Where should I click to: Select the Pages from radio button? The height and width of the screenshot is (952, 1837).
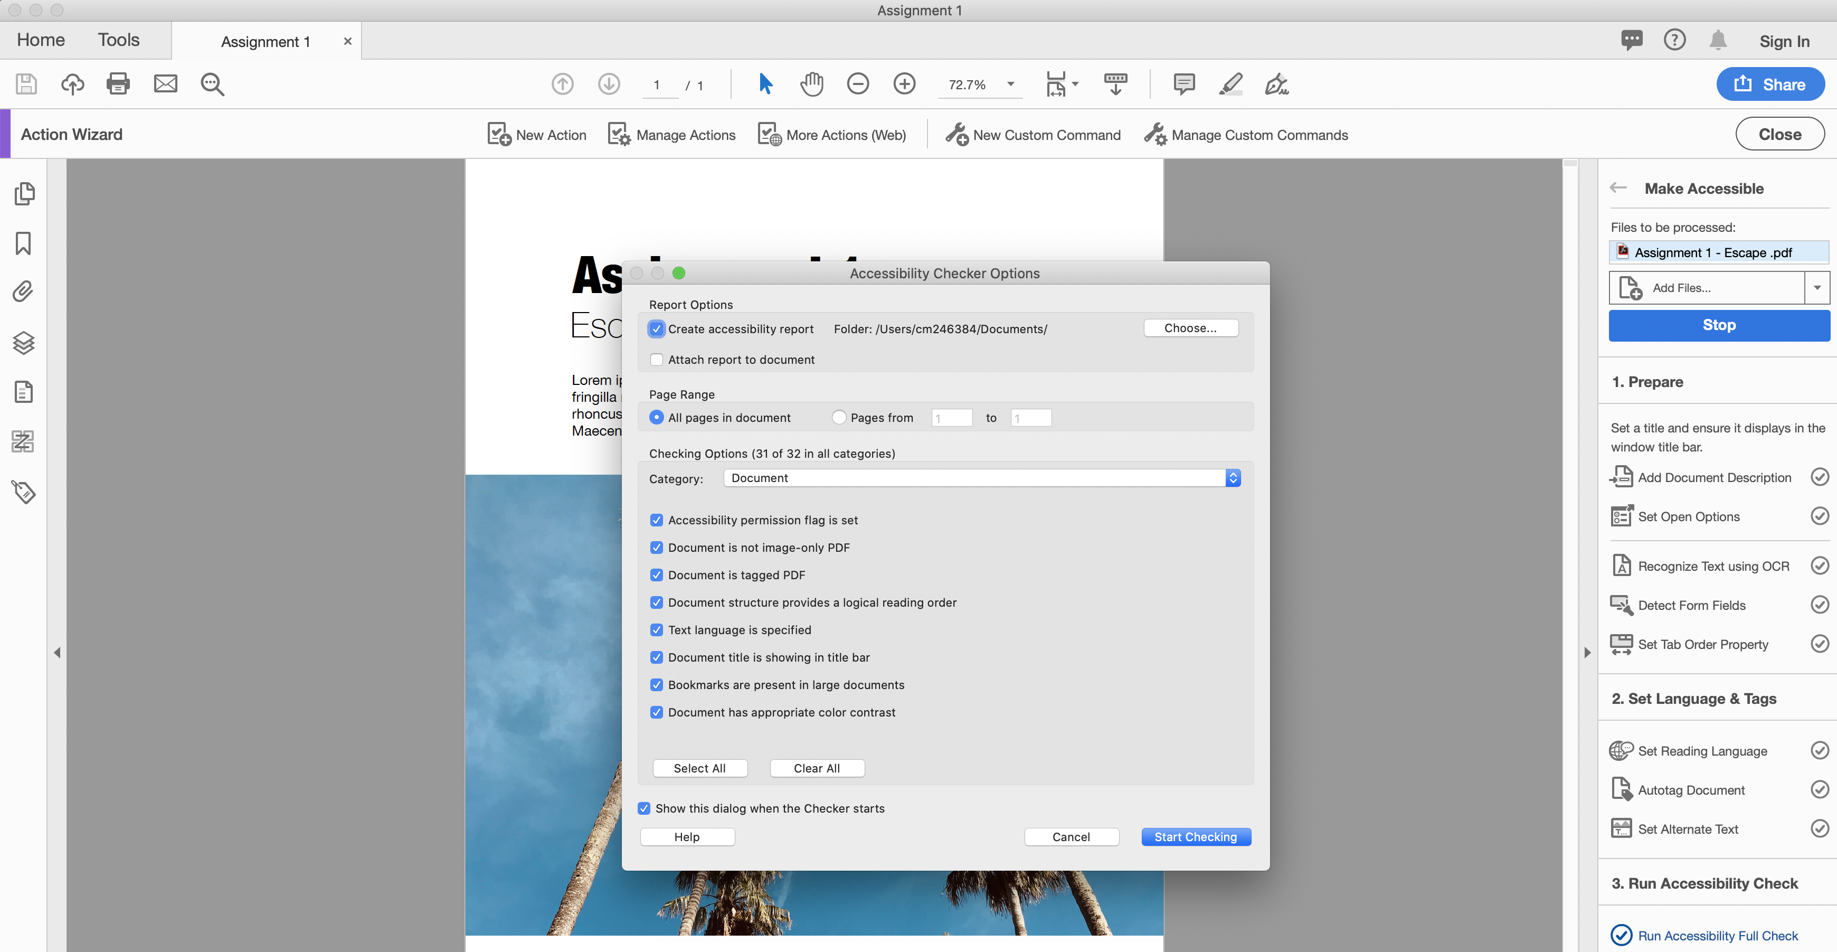pyautogui.click(x=839, y=417)
